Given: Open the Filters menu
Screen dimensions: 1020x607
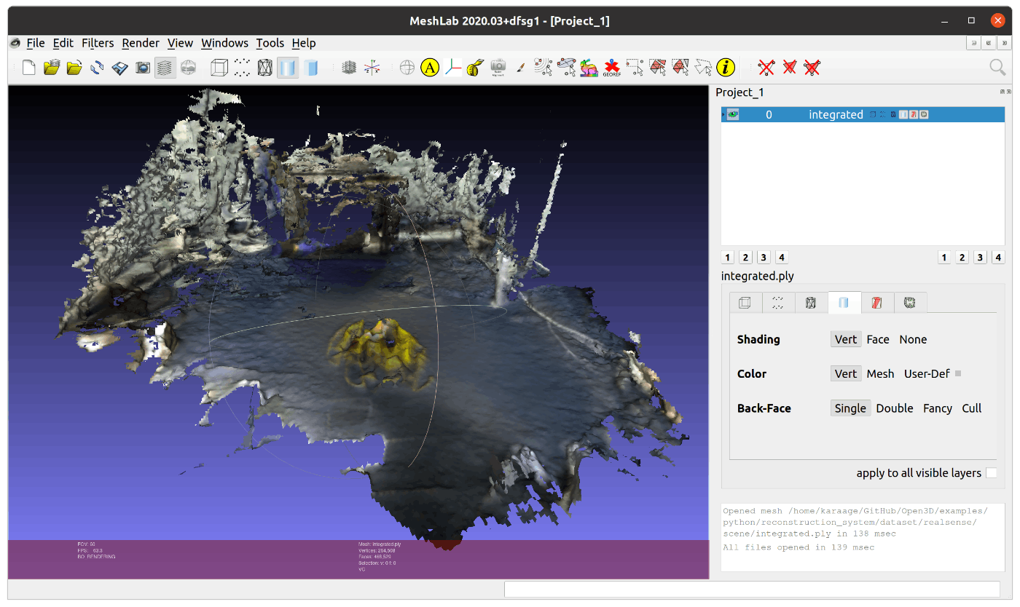Looking at the screenshot, I should click(98, 43).
